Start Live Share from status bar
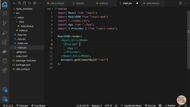This screenshot has width=190, height=107. 38,106
